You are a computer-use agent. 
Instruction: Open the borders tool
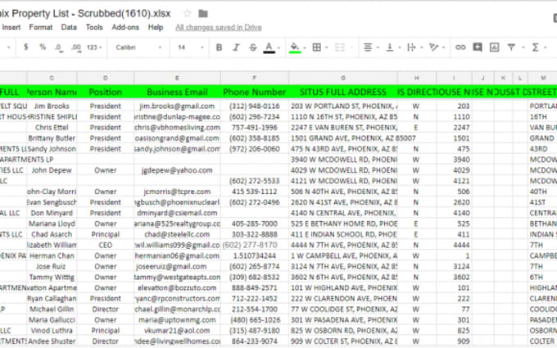click(316, 47)
